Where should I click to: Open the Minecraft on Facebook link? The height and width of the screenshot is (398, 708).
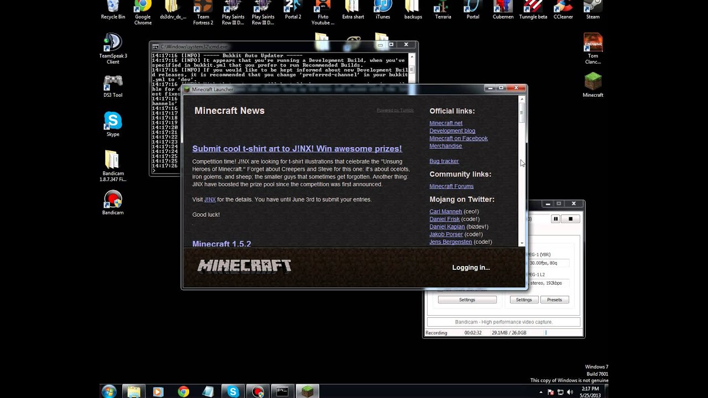[x=459, y=139]
